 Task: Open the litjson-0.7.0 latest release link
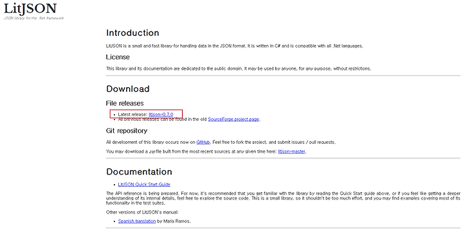[x=161, y=114]
